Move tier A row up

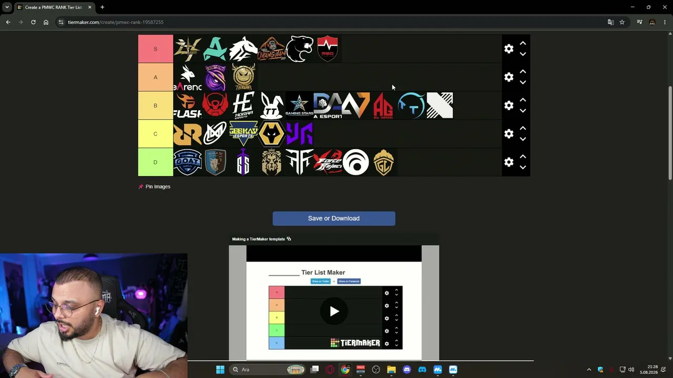(x=523, y=72)
